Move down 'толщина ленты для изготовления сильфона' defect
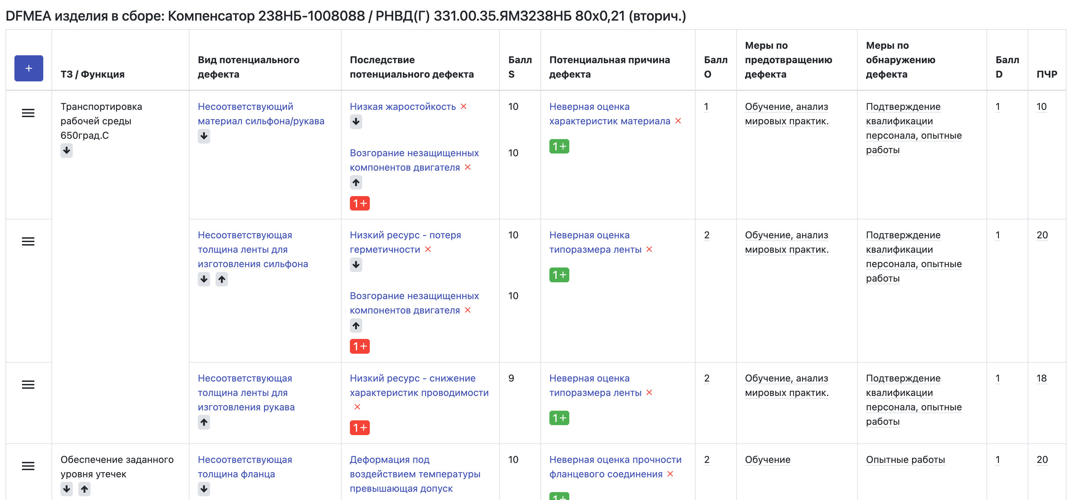1072x500 pixels. 204,279
